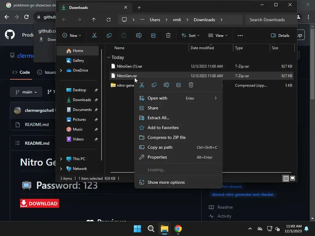Open Gallery in navigation pane
The width and height of the screenshot is (315, 236).
click(x=78, y=61)
